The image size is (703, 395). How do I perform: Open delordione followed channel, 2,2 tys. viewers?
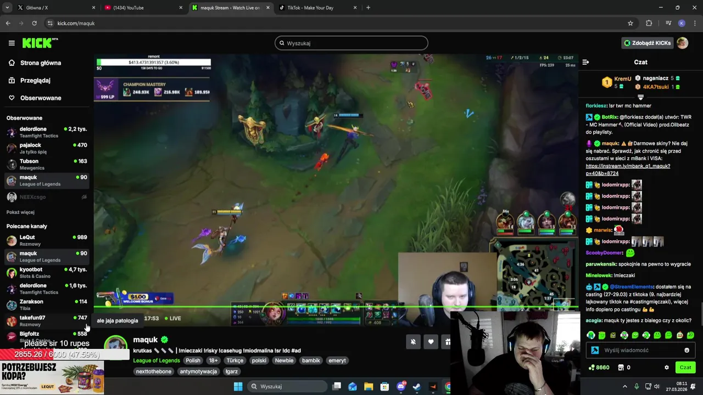47,132
